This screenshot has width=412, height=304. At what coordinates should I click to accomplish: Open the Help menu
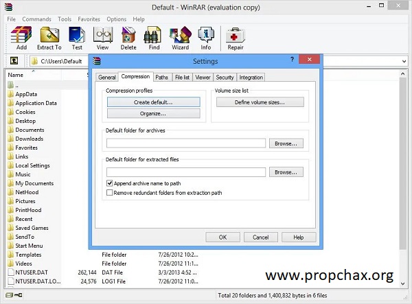tap(139, 19)
